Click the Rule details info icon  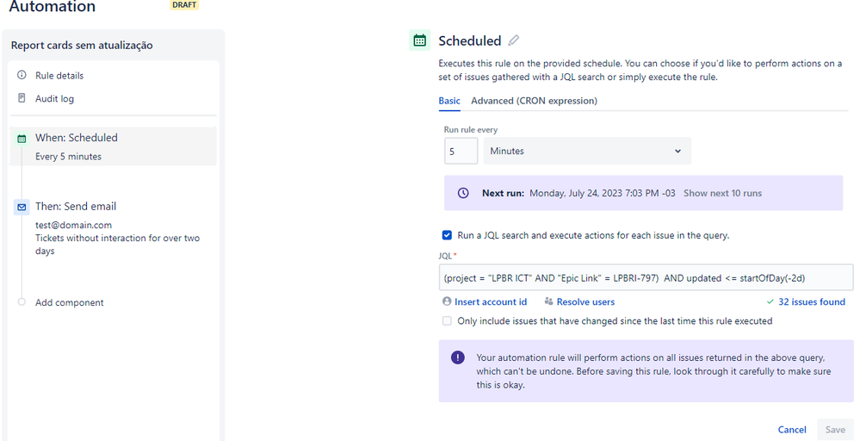tap(22, 75)
